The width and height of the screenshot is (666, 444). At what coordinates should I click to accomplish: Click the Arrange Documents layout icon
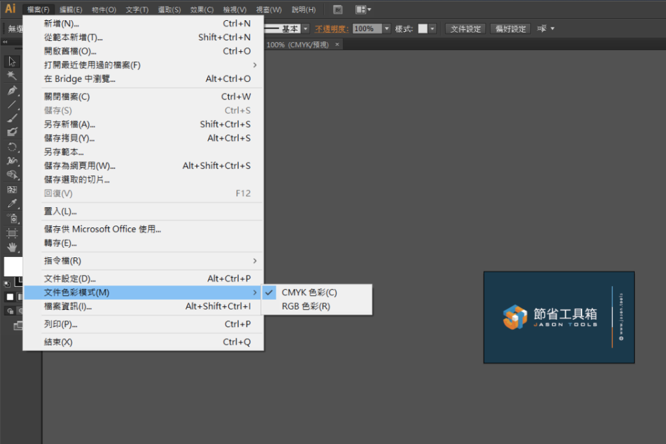pyautogui.click(x=360, y=9)
